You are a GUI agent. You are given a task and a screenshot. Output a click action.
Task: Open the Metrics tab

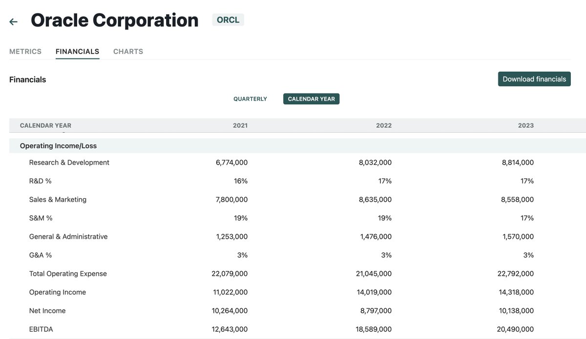point(25,51)
